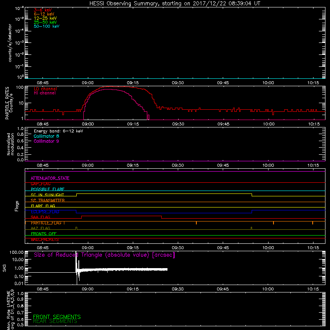Screen dimensions: 330x330
Task: Select the BAD_PACKETS flag label
Action: click(45, 240)
